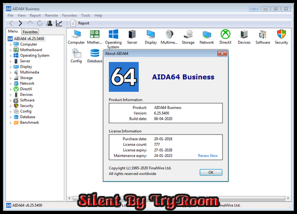Click the AIDA64 logo in About dialog

pyautogui.click(x=123, y=77)
